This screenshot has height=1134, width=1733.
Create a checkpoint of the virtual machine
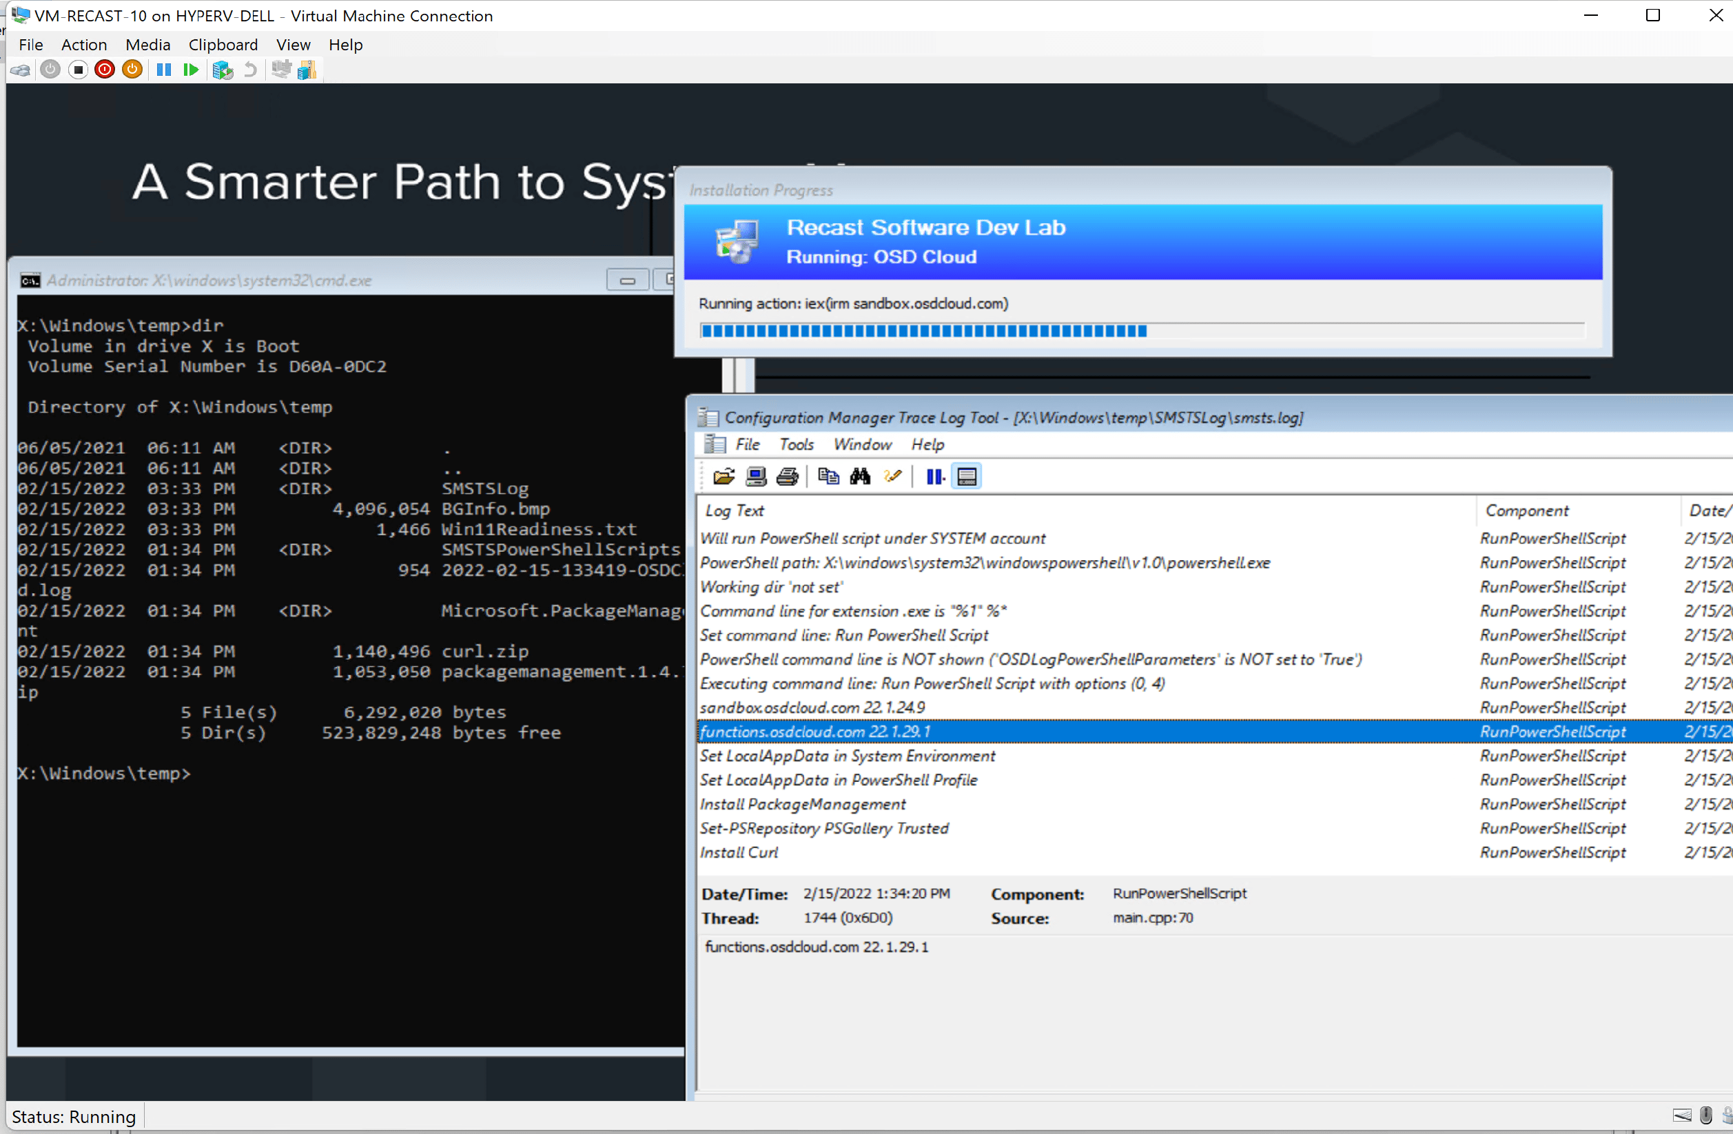pyautogui.click(x=223, y=70)
